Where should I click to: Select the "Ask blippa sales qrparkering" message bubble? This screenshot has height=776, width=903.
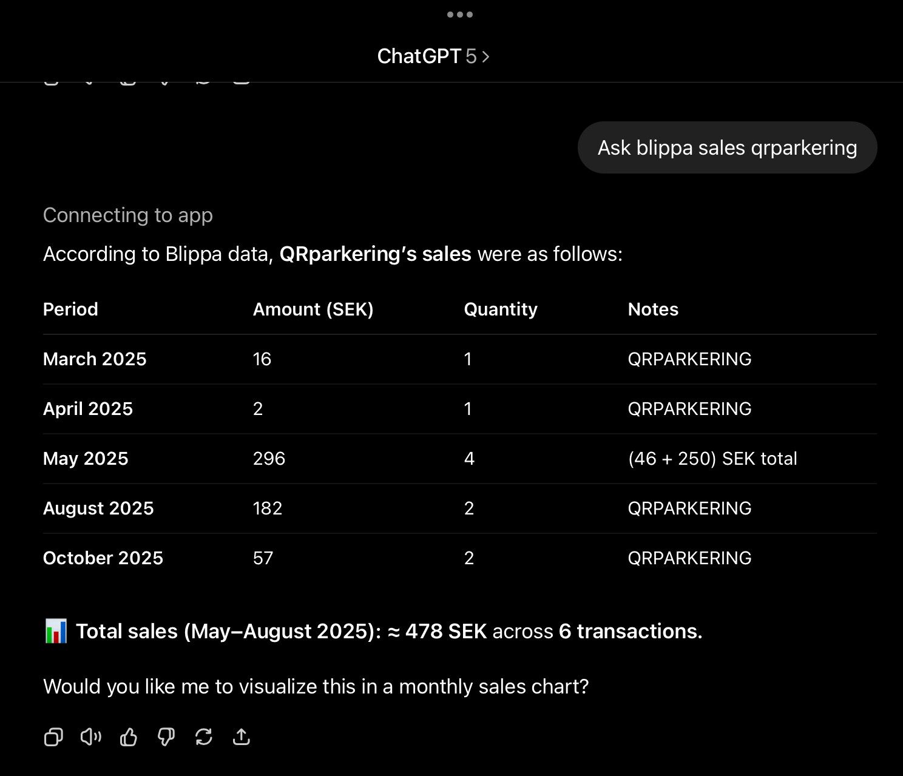tap(727, 147)
